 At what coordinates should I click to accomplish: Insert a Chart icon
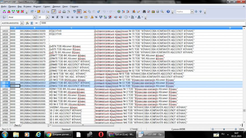pos(134,12)
